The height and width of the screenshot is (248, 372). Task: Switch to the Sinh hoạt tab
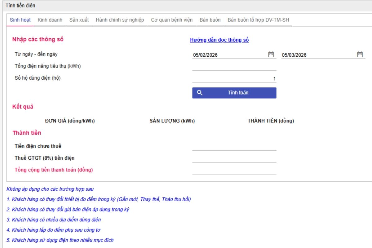pyautogui.click(x=20, y=20)
